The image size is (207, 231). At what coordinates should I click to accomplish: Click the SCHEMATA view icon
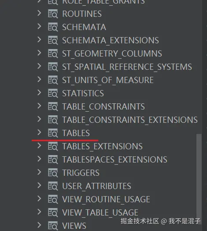[x=53, y=27]
